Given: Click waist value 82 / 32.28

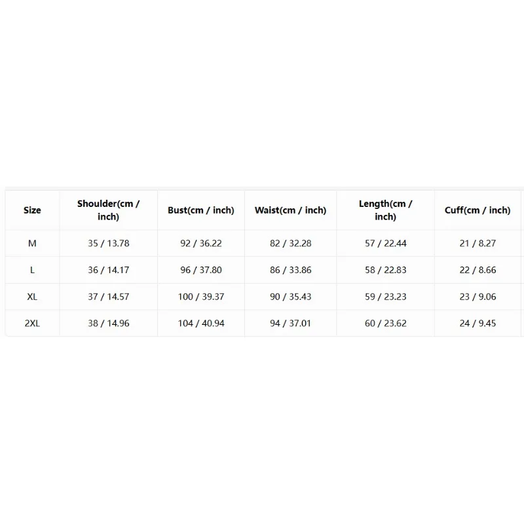Looking at the screenshot, I should (x=290, y=243).
